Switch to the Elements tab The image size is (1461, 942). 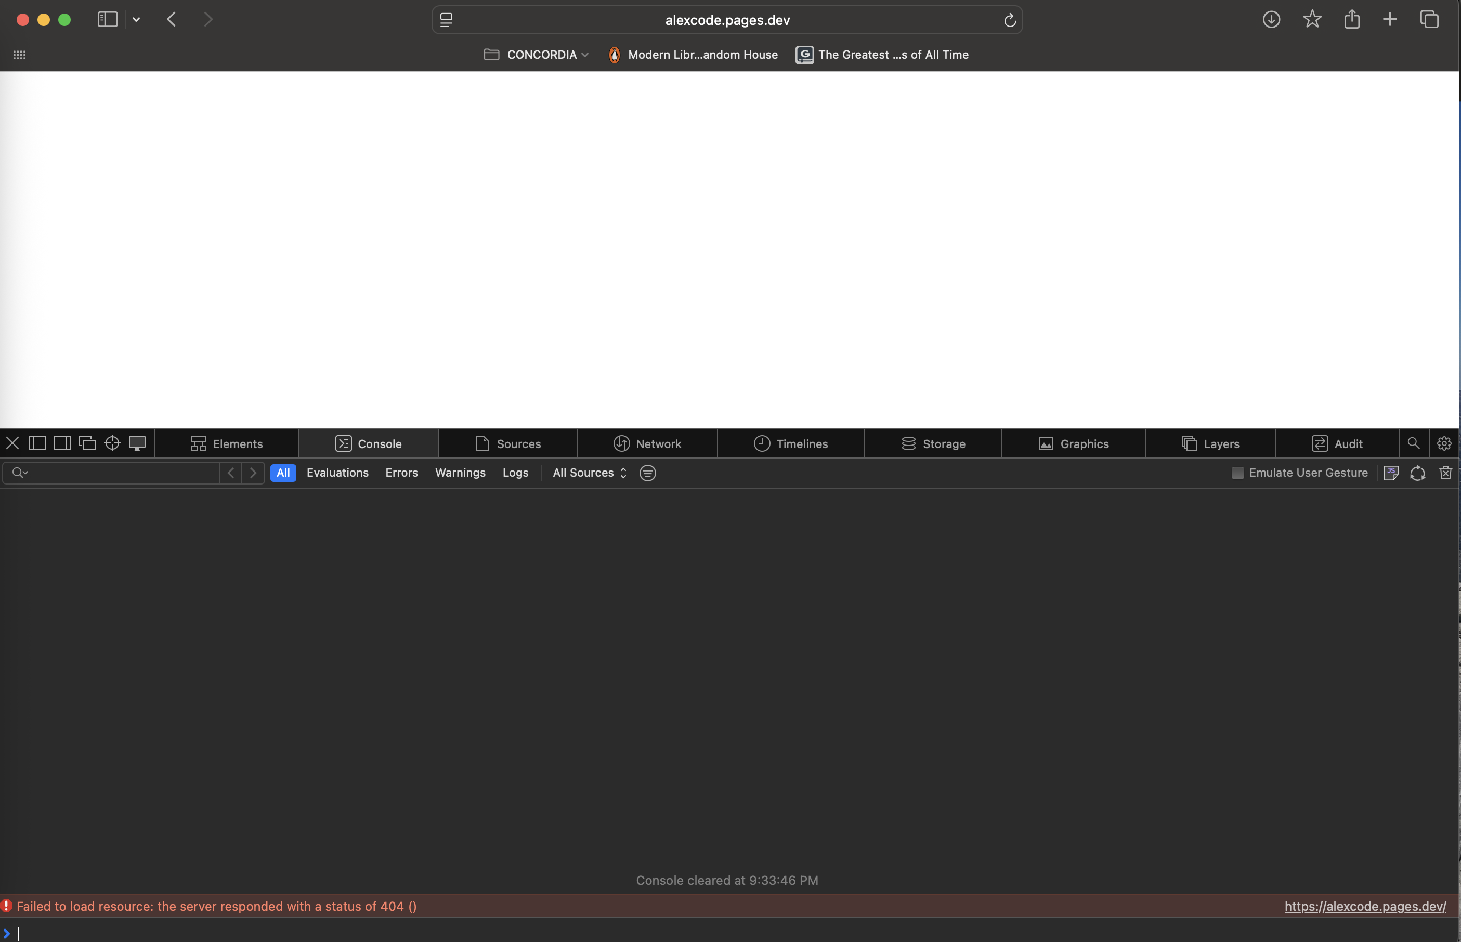226,443
